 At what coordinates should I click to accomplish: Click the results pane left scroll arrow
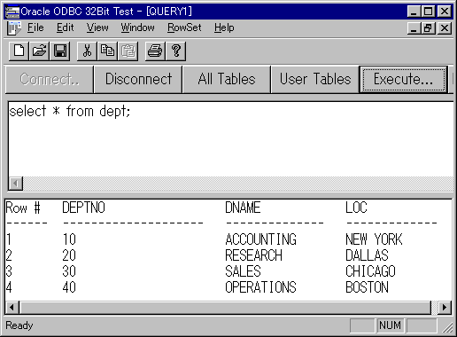(x=12, y=308)
